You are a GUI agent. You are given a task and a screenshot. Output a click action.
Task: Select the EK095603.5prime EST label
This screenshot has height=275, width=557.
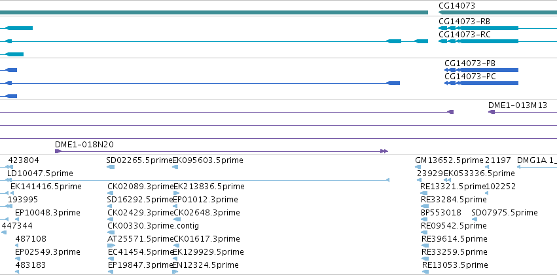tap(207, 160)
